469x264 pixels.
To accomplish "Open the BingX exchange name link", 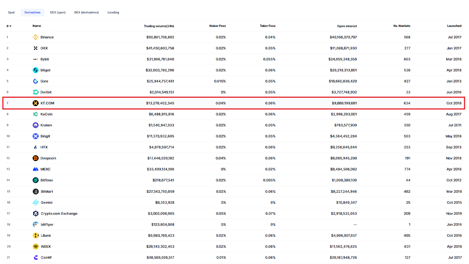I will coord(45,136).
